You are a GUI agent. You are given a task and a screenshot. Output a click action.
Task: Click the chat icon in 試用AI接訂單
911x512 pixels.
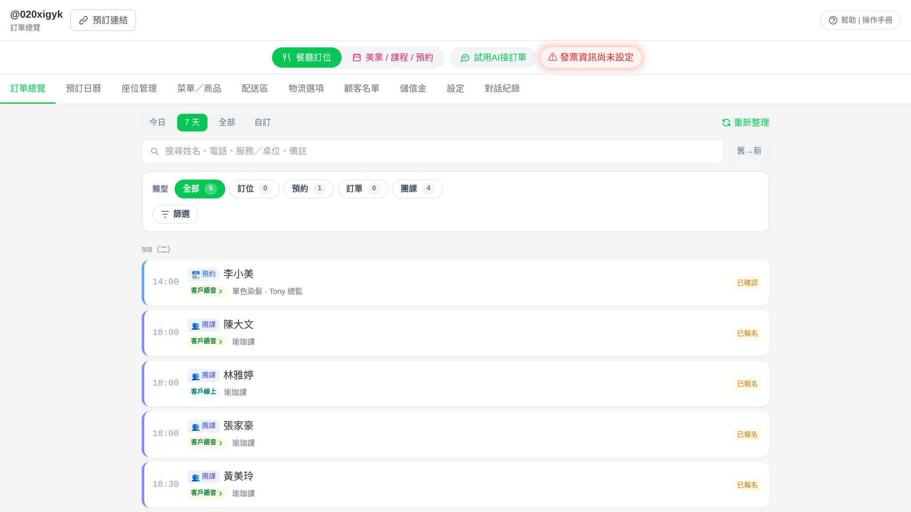click(465, 58)
